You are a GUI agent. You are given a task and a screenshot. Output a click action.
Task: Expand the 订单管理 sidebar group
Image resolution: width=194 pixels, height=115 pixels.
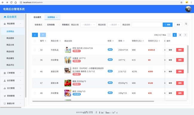[x=20, y=73]
